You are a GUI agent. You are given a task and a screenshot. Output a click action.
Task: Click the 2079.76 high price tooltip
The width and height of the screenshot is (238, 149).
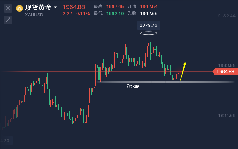pyautogui.click(x=149, y=25)
